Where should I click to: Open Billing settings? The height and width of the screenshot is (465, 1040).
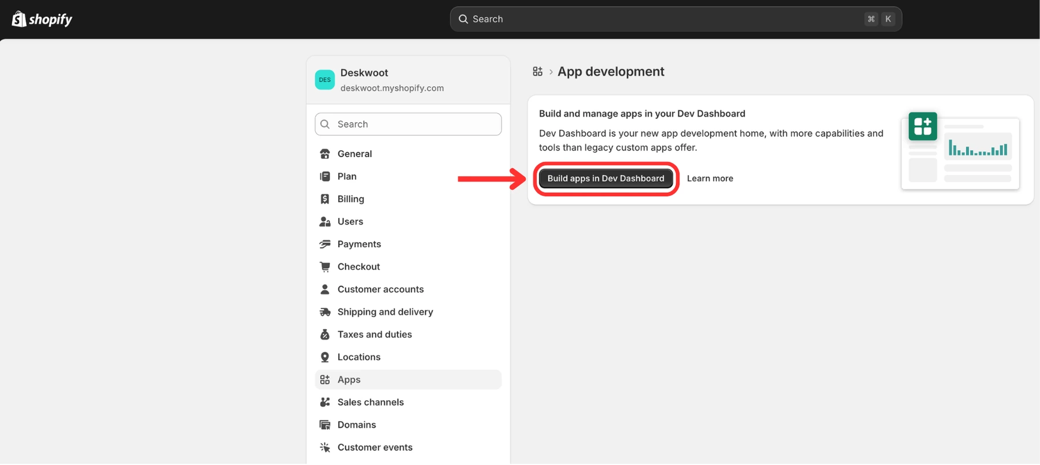(x=408, y=199)
